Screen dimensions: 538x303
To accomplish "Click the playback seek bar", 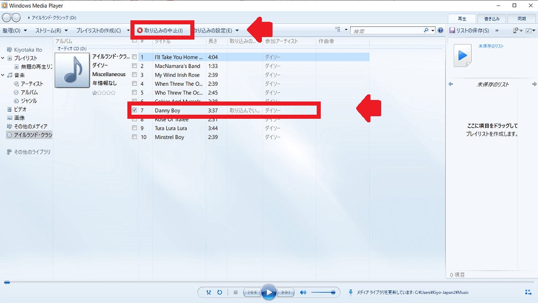I will [268, 282].
